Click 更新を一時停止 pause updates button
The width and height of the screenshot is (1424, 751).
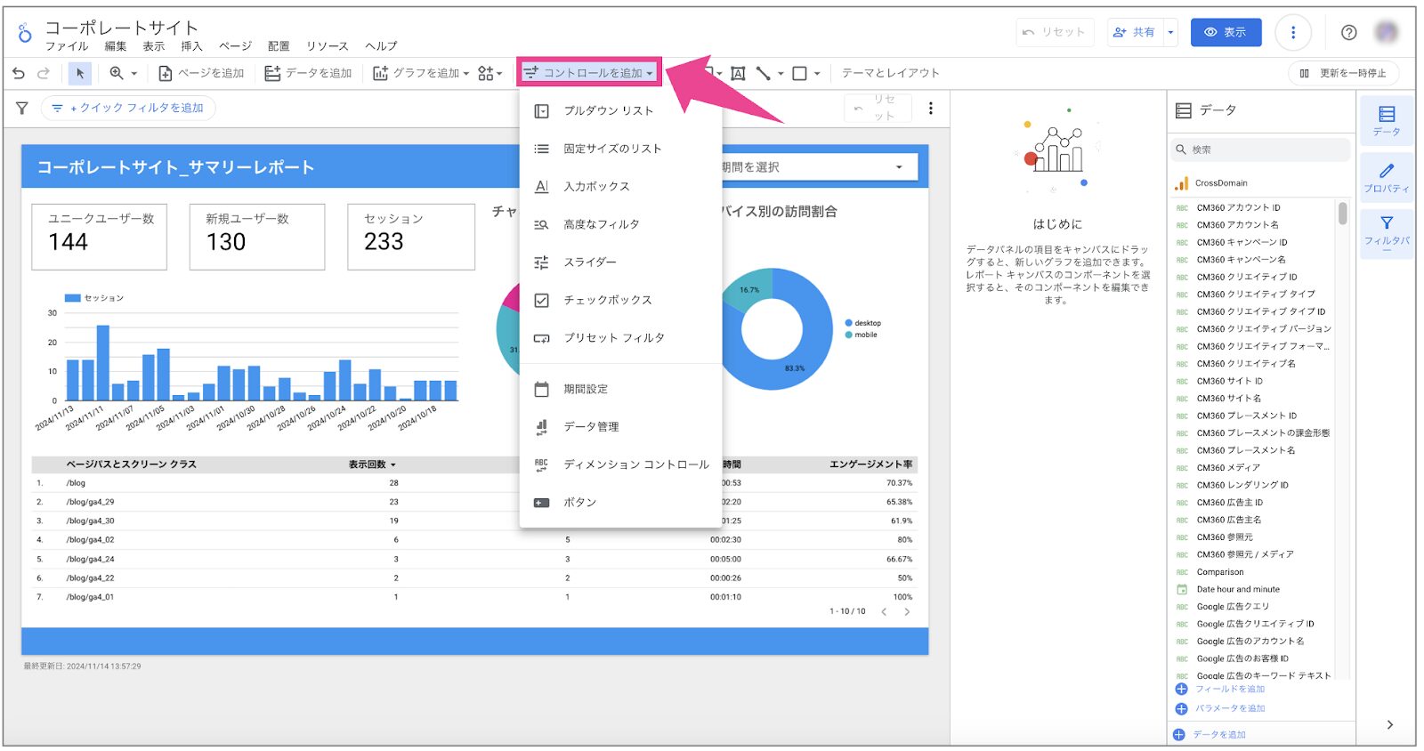(x=1343, y=73)
